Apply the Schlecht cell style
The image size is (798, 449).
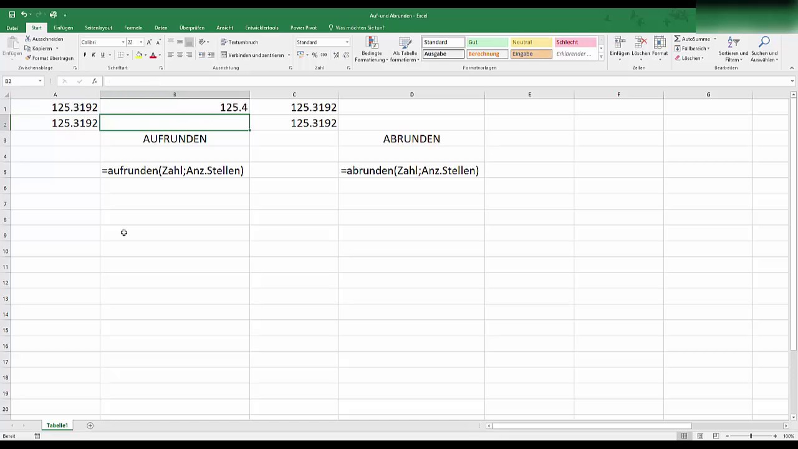(575, 42)
